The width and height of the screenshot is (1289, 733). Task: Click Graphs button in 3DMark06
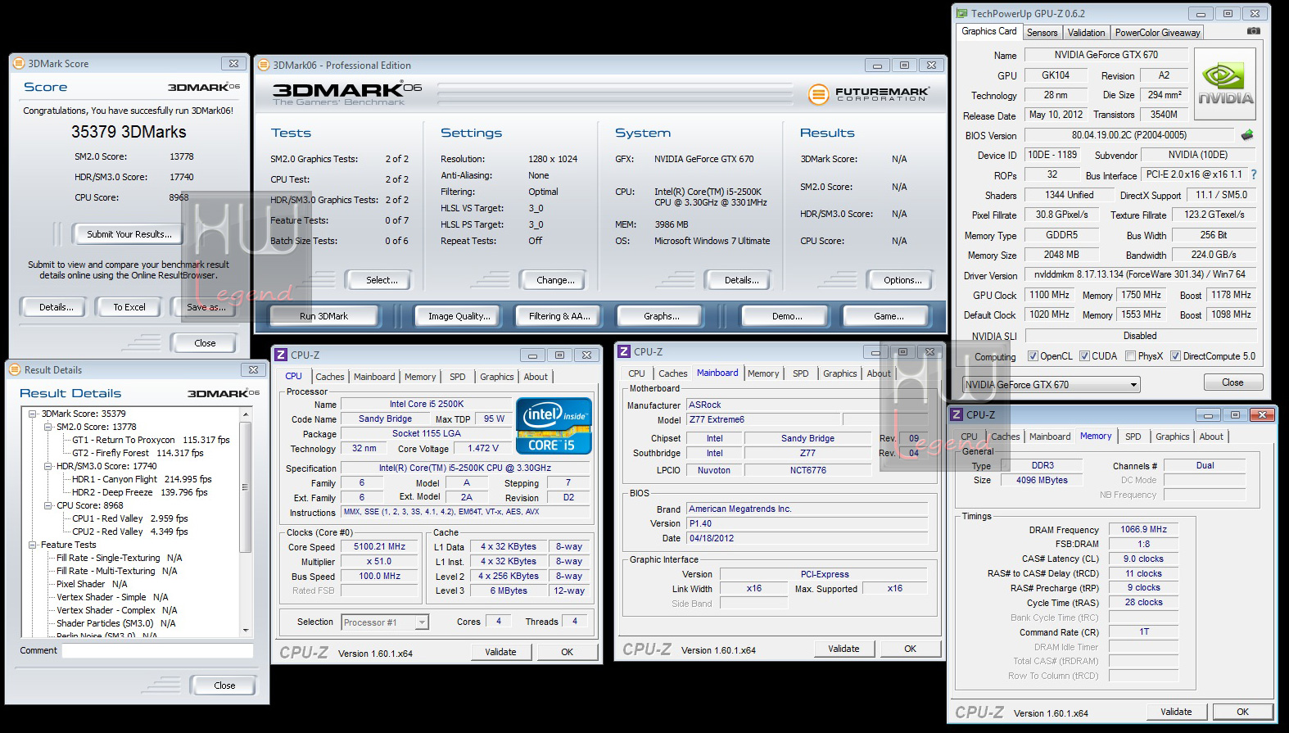point(662,316)
